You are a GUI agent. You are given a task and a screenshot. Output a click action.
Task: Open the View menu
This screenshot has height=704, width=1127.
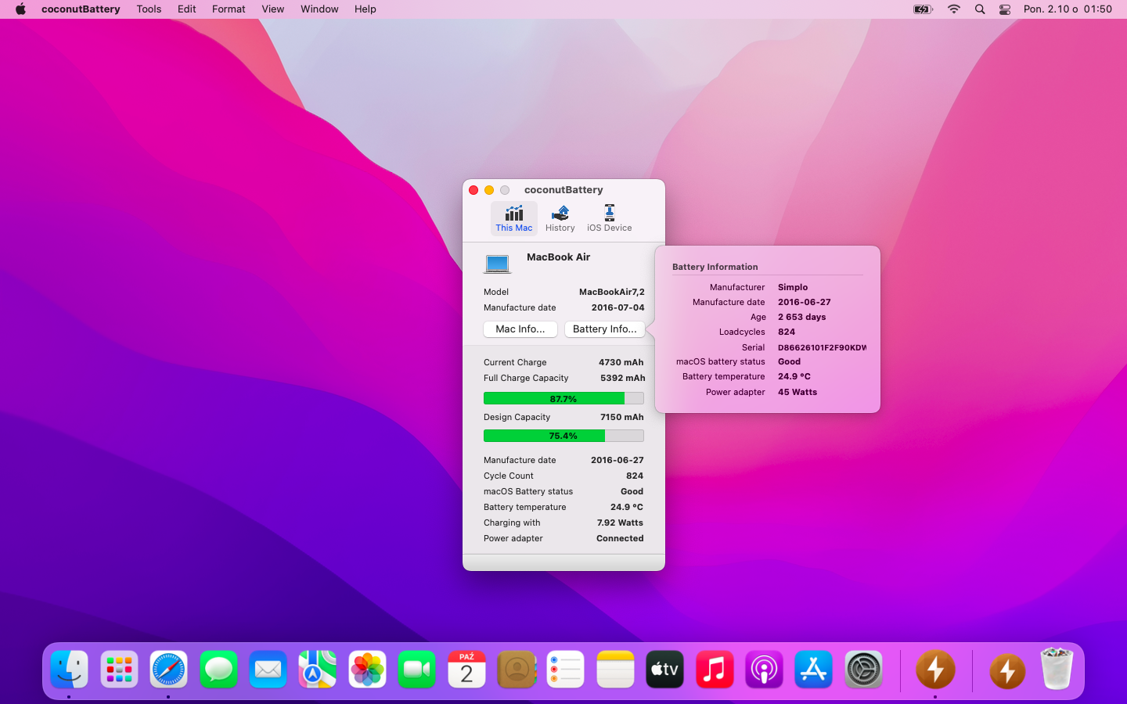(x=272, y=9)
